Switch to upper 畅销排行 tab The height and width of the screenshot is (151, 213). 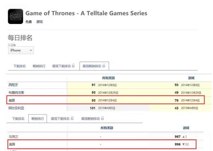(x=39, y=66)
